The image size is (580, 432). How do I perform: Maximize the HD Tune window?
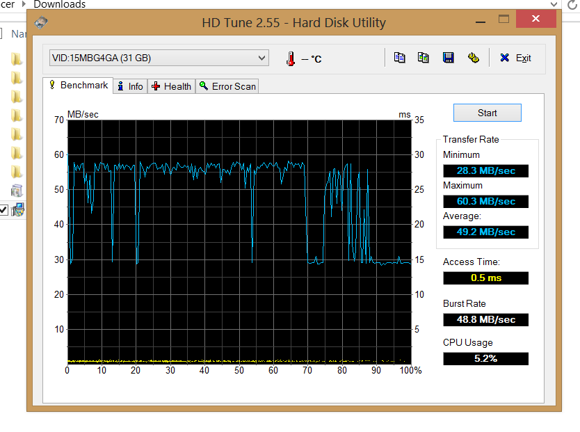[x=504, y=19]
